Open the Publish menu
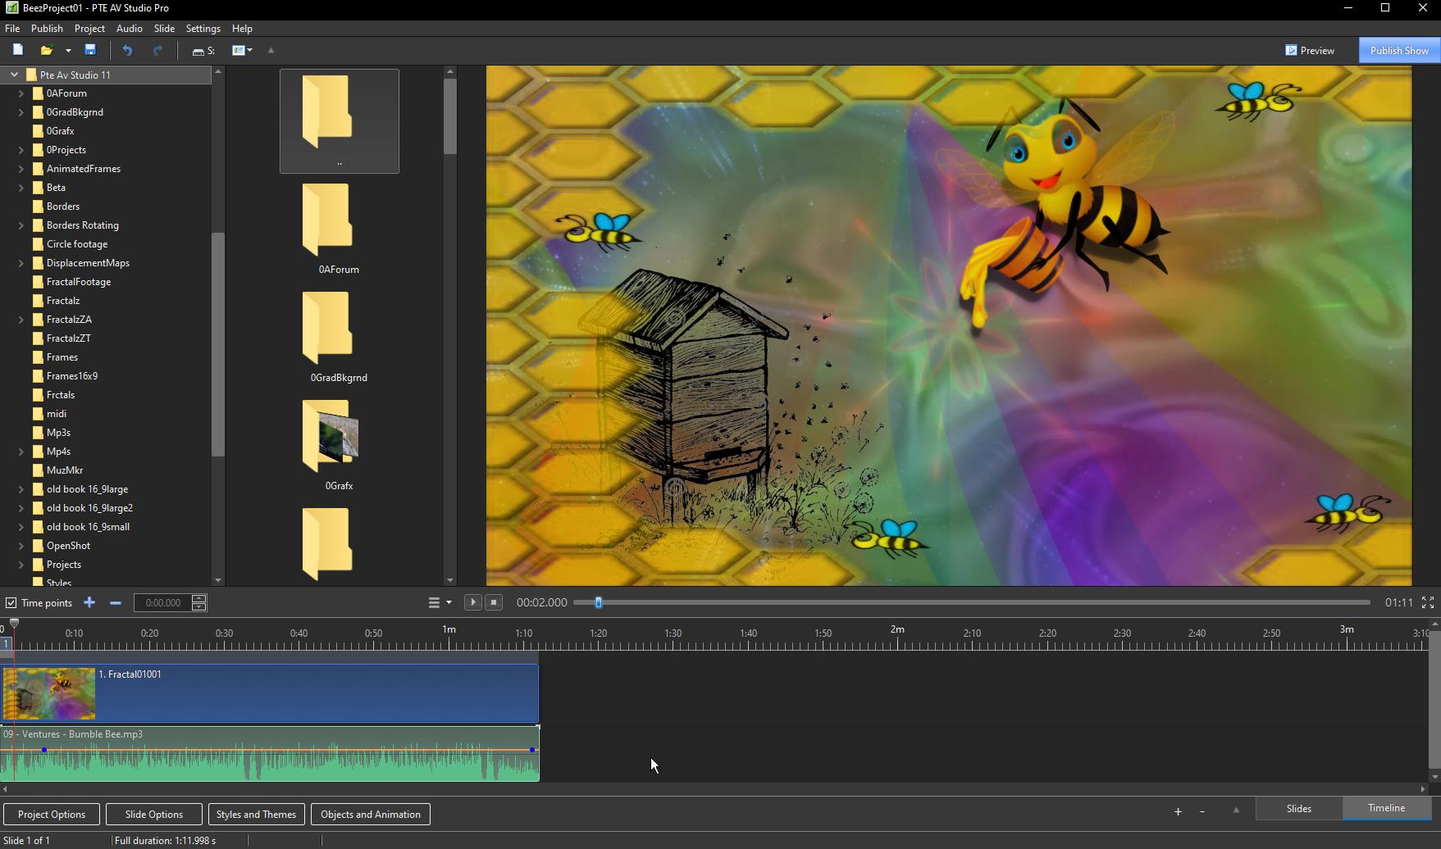This screenshot has width=1441, height=849. (x=47, y=29)
